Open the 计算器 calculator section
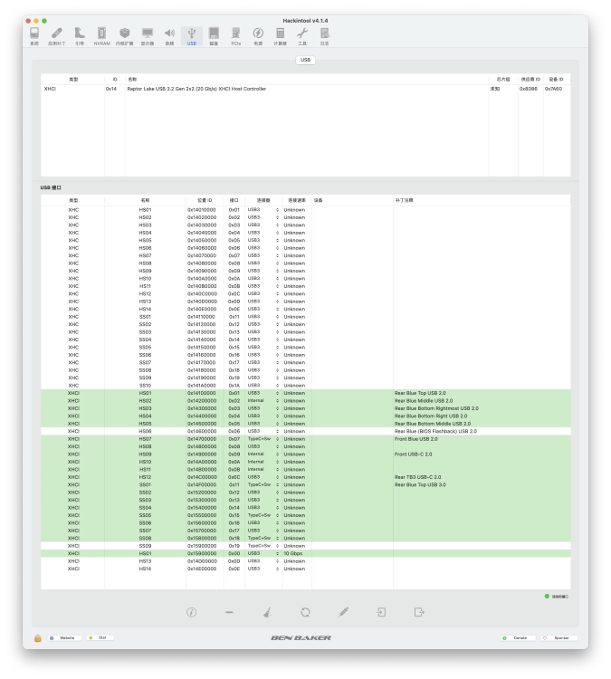 tap(281, 36)
